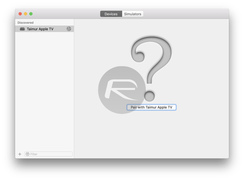Zoom the window with the green button
Viewport: 244px width, 180px height.
click(31, 14)
